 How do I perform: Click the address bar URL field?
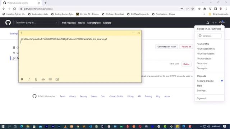click(x=100, y=9)
